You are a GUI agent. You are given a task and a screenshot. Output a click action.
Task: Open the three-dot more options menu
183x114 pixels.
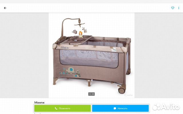pos(178,8)
